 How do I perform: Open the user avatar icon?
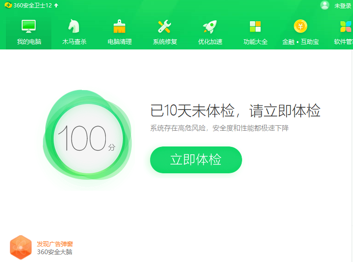[x=325, y=5]
